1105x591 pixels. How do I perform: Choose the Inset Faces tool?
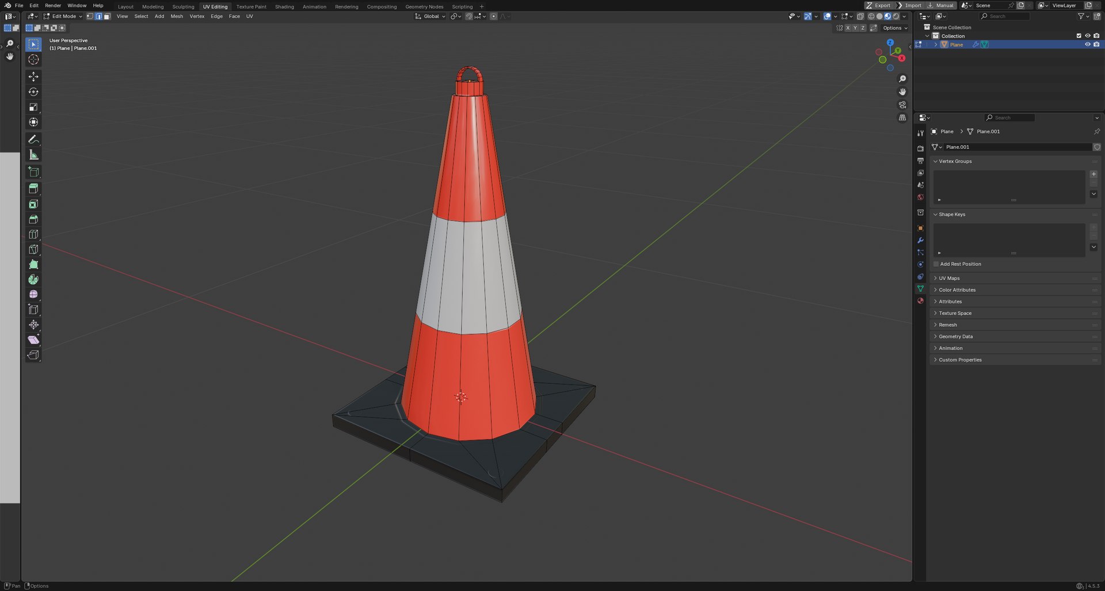[x=33, y=204]
